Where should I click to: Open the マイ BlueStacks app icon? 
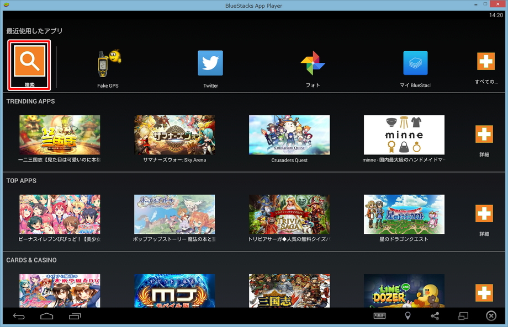415,63
